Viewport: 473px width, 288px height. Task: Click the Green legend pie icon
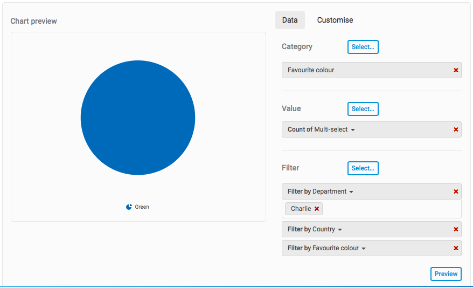pos(129,207)
